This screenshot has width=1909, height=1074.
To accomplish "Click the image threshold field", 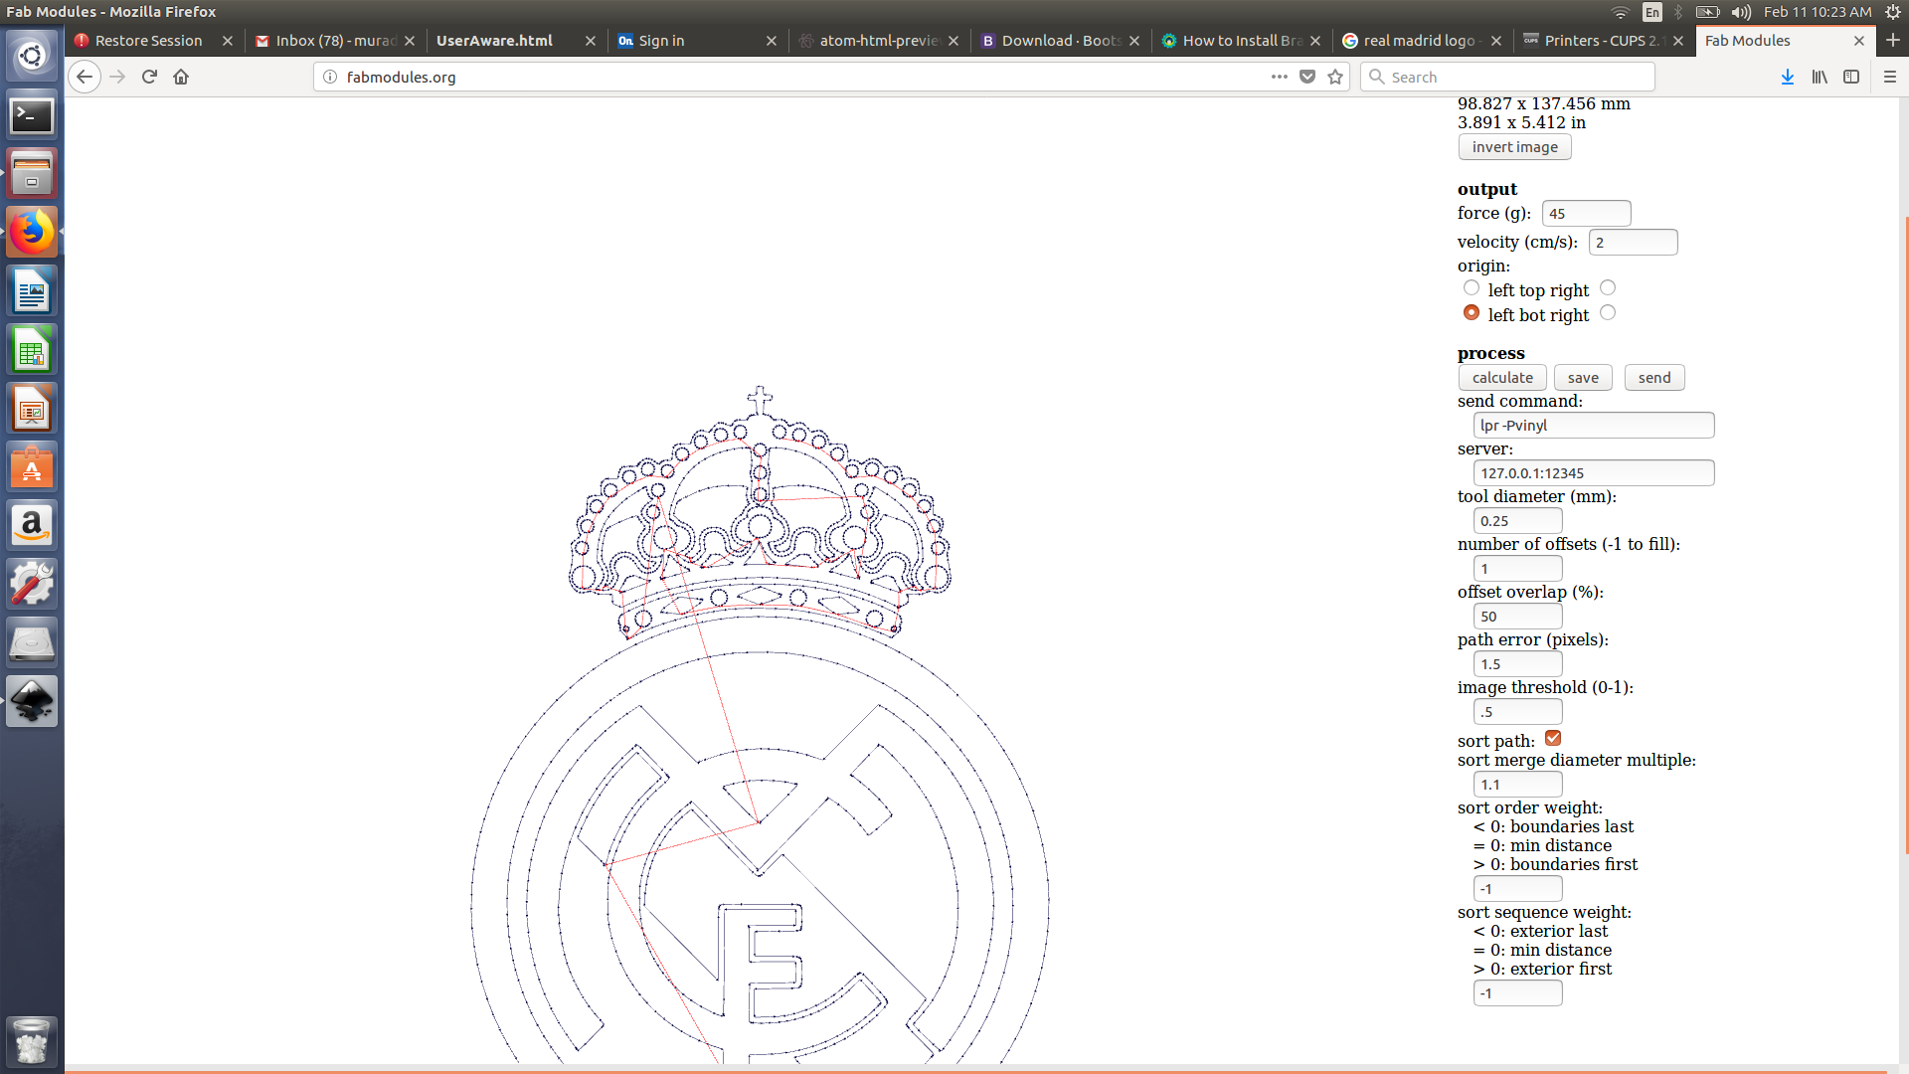I will click(x=1517, y=712).
